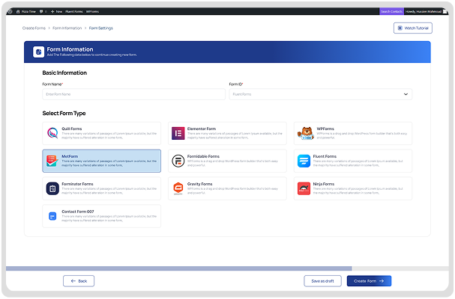This screenshot has width=455, height=299.
Task: Click the MetForm title text
Action: point(70,156)
